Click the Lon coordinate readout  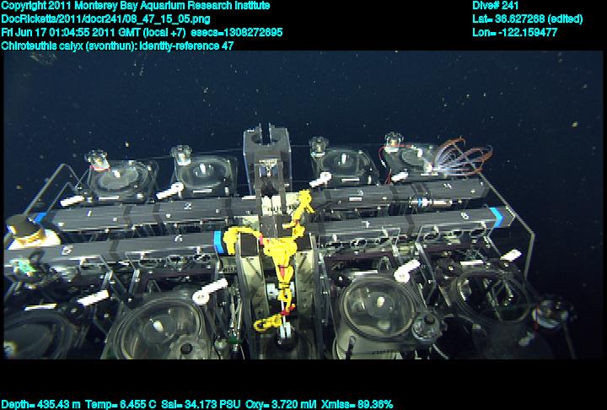pos(515,32)
